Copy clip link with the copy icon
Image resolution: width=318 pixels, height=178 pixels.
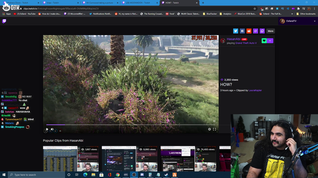[262, 31]
